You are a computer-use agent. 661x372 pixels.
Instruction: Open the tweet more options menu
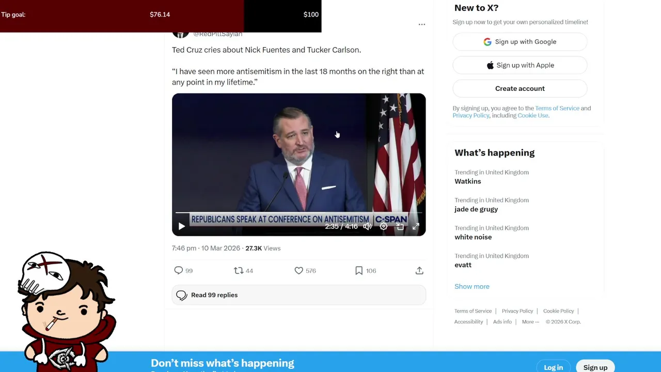[422, 24]
